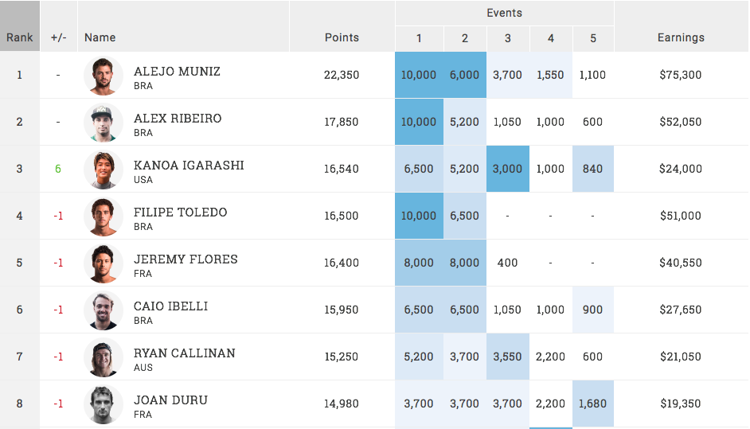Open the ALEJO MUNIZ name link
Screen dimensions: 750x429
pyautogui.click(x=177, y=71)
